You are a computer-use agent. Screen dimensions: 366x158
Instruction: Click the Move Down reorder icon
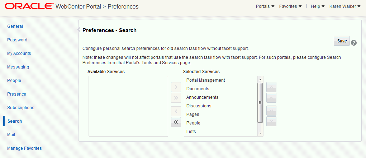[271, 111]
